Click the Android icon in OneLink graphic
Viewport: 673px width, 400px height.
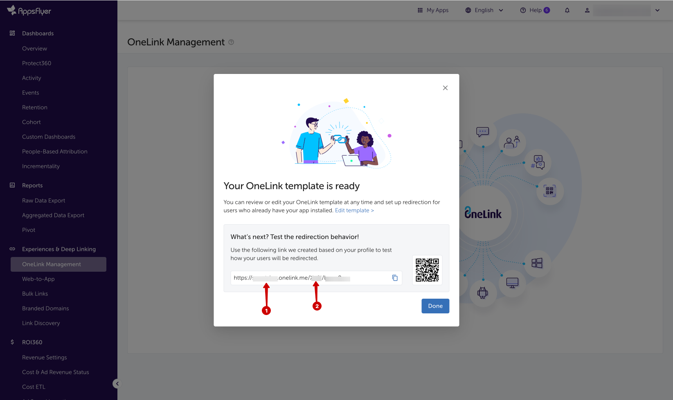click(483, 293)
